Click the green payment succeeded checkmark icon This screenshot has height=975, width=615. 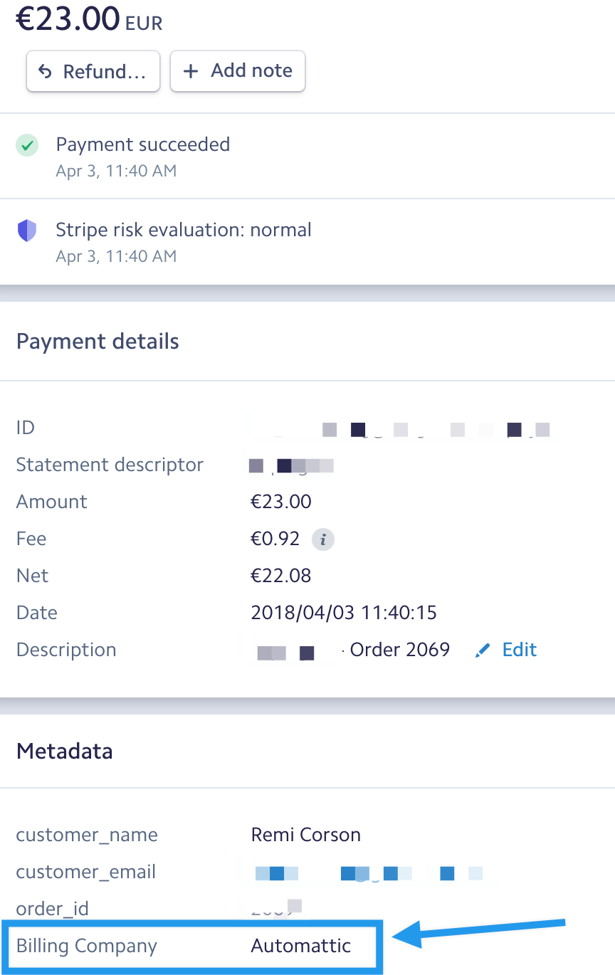click(27, 146)
